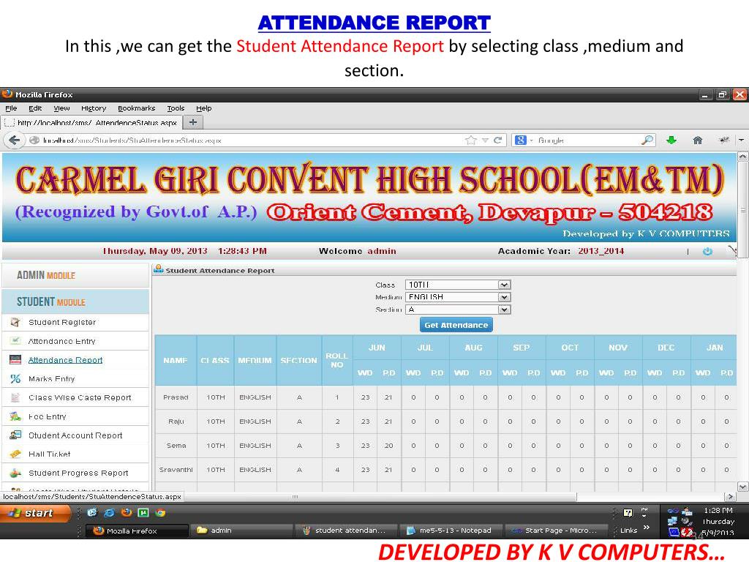
Task: Click the Internet Explorer quick launch icon
Action: [110, 512]
